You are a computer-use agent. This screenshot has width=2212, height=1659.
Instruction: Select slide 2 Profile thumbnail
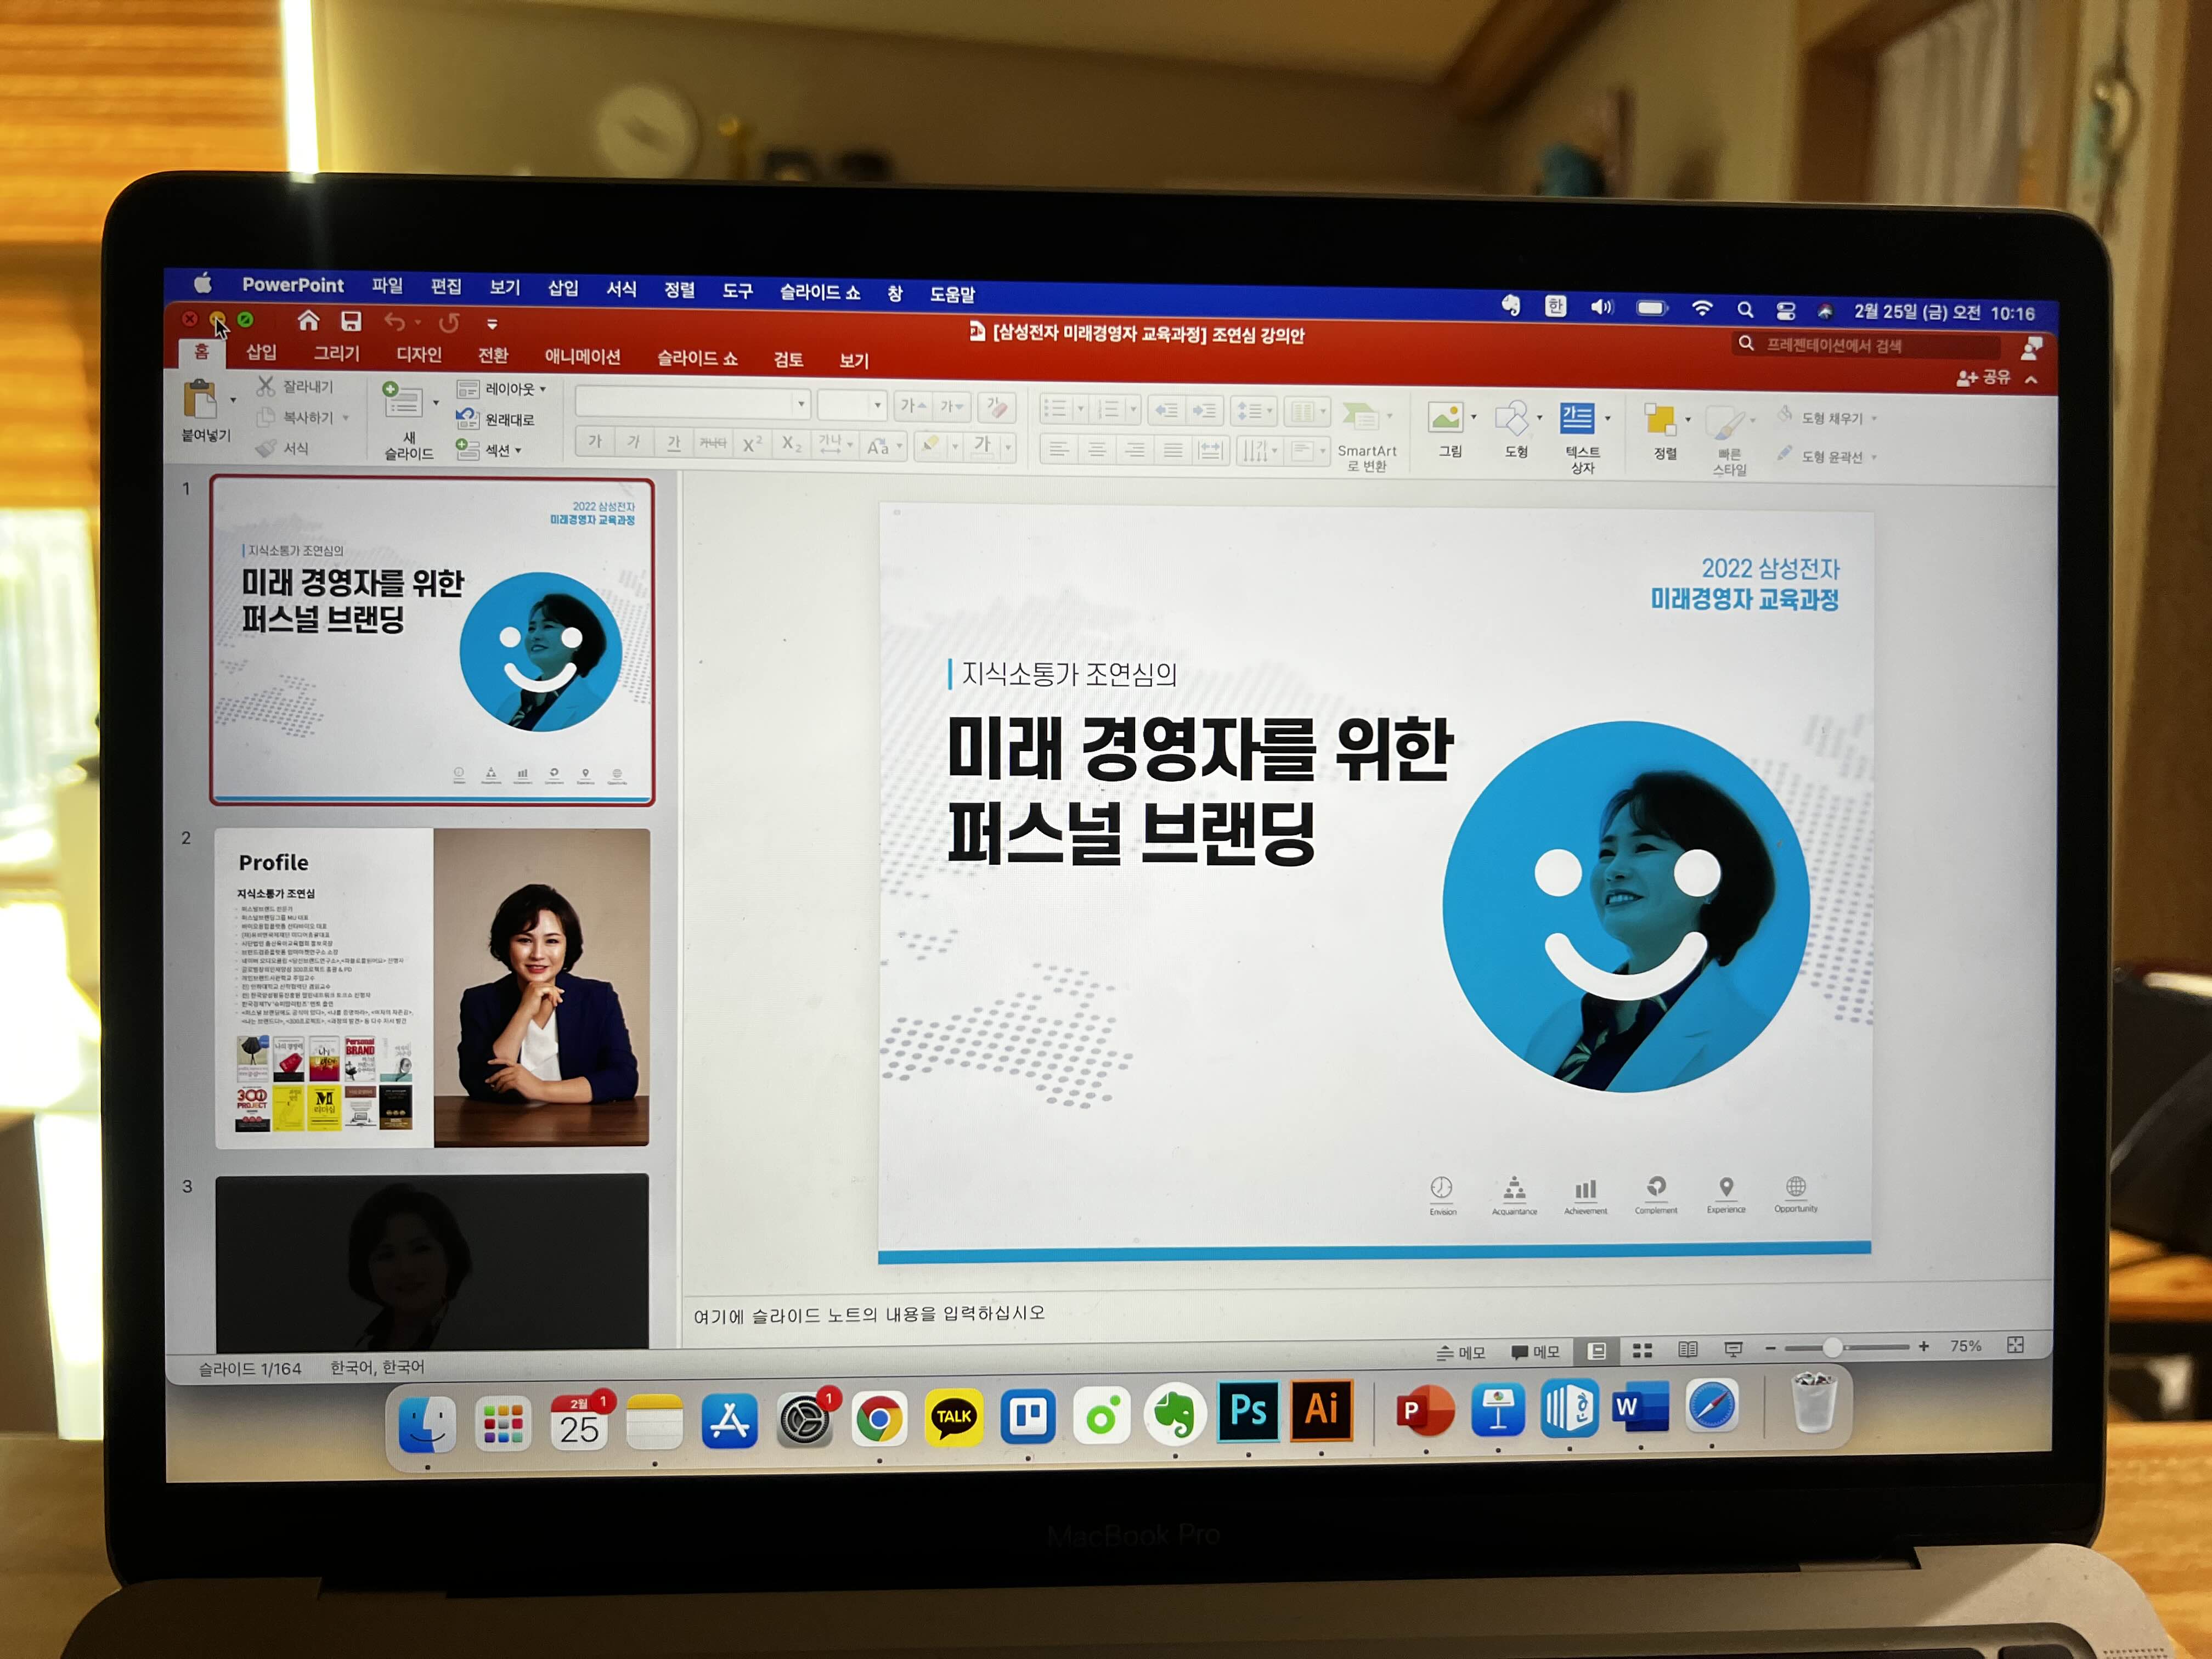(432, 987)
